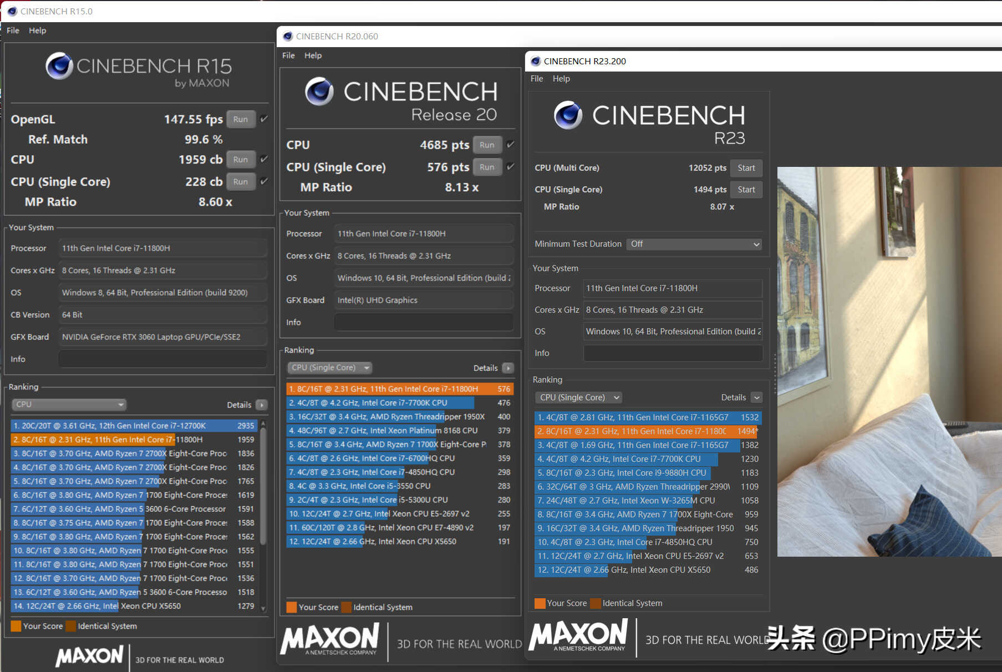Click the Maxon logo in R20 window
The width and height of the screenshot is (1002, 672).
(330, 639)
